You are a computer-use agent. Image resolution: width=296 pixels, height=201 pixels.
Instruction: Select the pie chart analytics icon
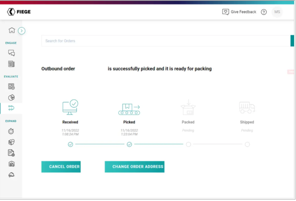tap(12, 97)
